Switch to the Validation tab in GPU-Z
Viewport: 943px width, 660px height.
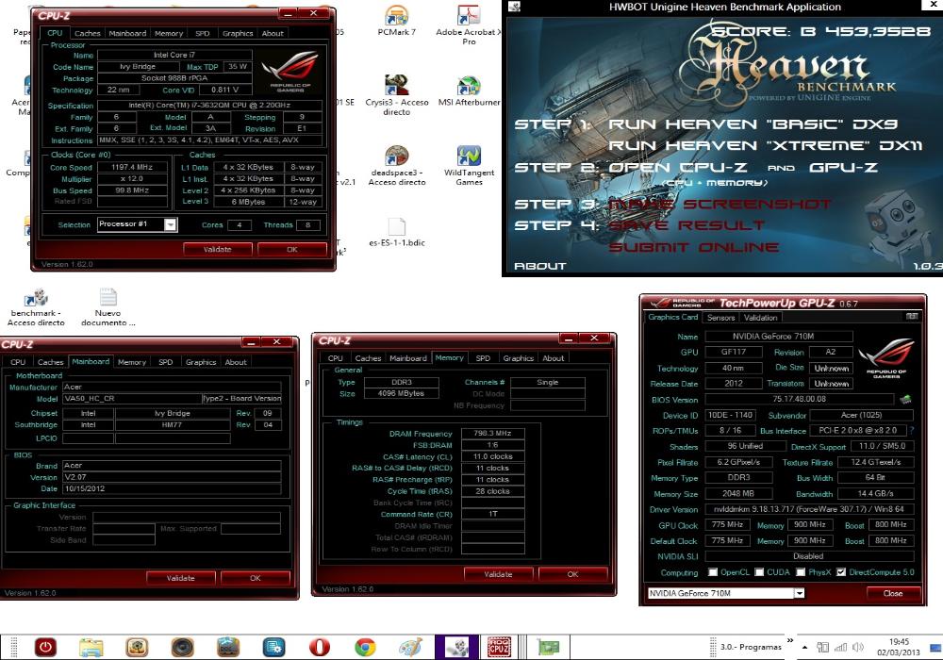tap(761, 318)
